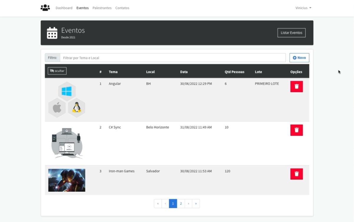This screenshot has height=222, width=354.
Task: Toggle image visibility with the ocultar button
Action: click(56, 71)
